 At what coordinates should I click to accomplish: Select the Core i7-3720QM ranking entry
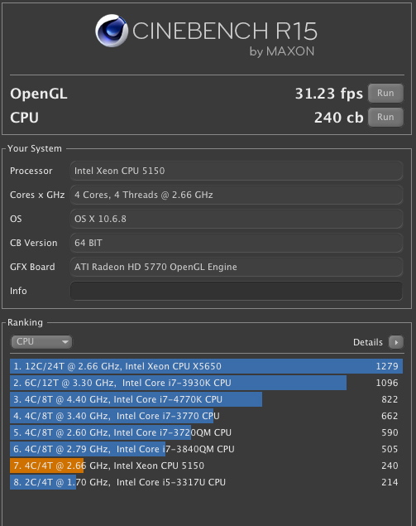click(206, 432)
